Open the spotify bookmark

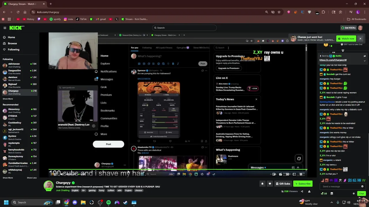55,19
